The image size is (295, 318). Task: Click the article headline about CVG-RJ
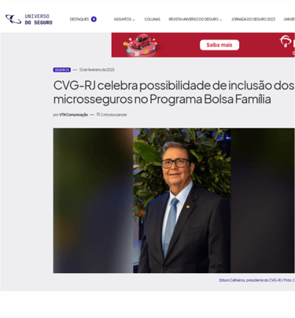(173, 92)
